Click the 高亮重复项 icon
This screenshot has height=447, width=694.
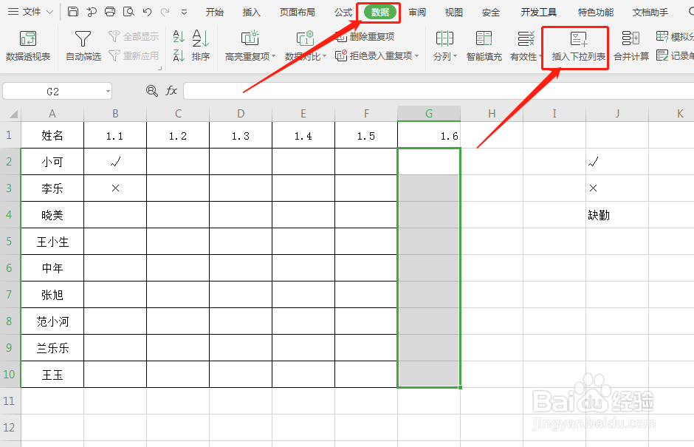click(x=250, y=38)
